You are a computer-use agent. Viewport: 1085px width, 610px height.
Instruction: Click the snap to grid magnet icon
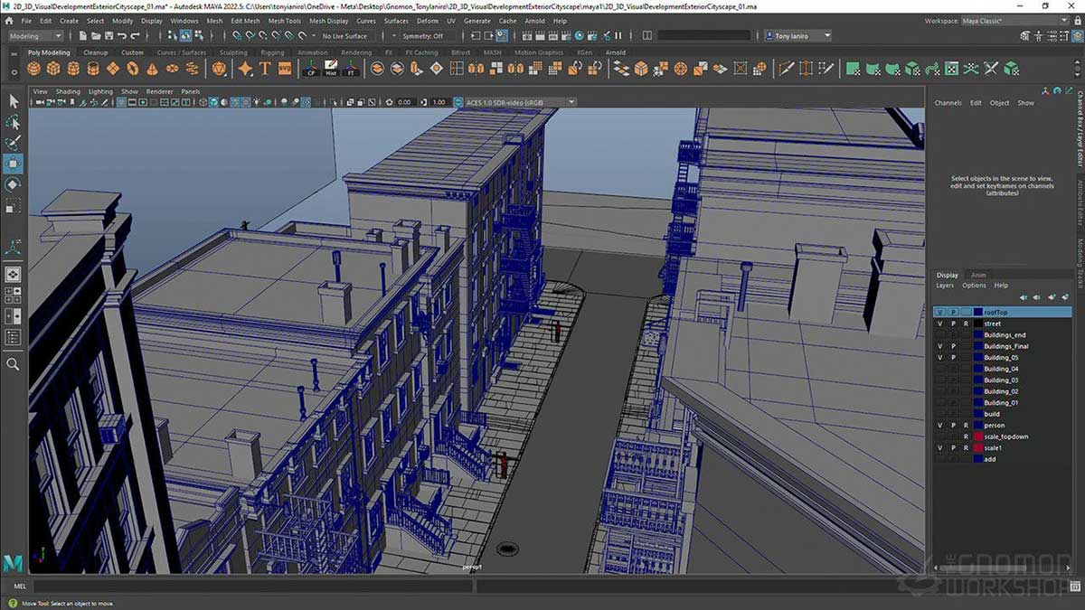[235, 36]
